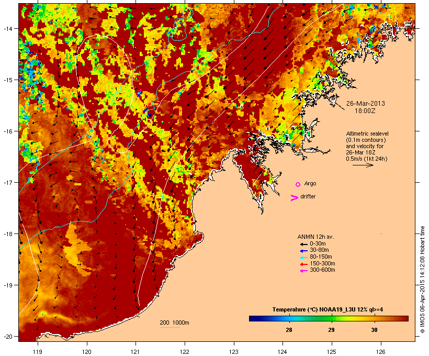The image size is (429, 356).
Task: Click the 'drifter' legend label
Action: point(308,197)
